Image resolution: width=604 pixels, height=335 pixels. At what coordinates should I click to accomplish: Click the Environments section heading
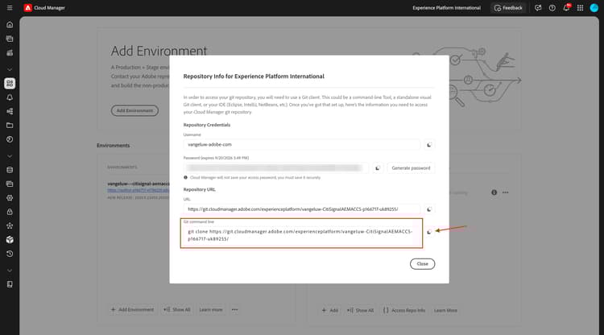pyautogui.click(x=114, y=146)
